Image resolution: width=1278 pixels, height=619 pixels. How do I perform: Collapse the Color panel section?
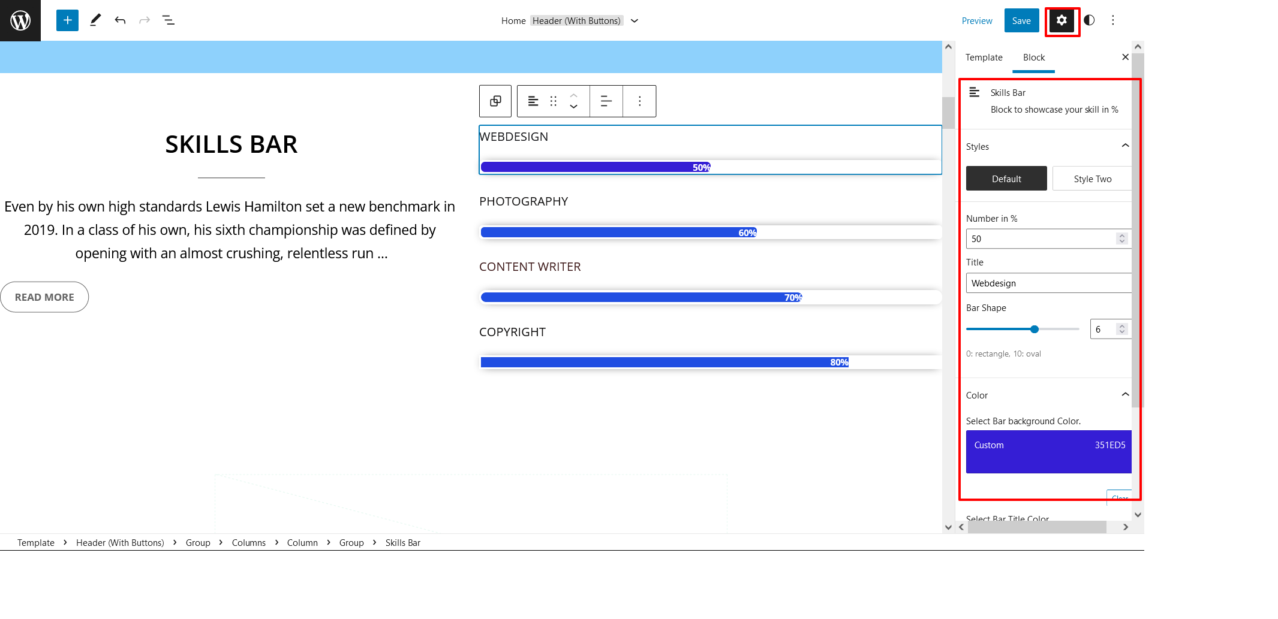[1125, 394]
